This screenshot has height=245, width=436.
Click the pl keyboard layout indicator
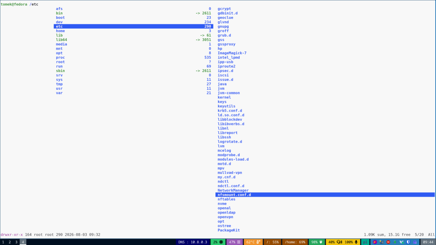365,242
